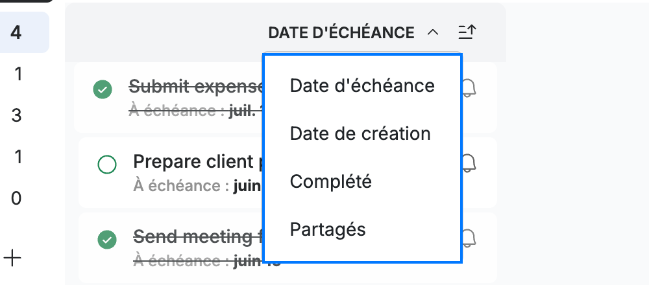Uncheck the completed Submit expense task
The width and height of the screenshot is (649, 285).
[103, 89]
